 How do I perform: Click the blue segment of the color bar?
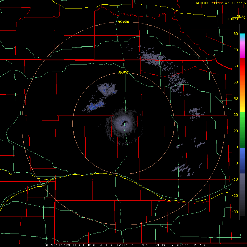pos(242,161)
